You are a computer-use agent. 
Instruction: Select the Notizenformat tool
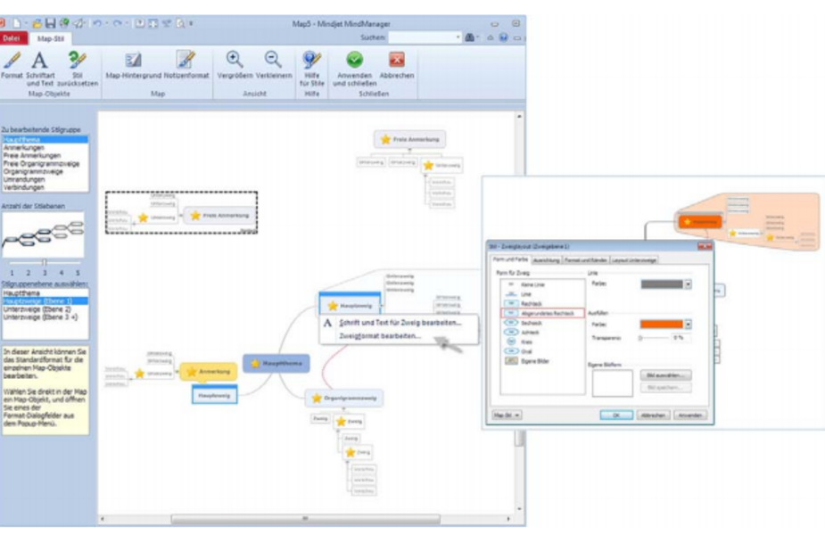185,61
